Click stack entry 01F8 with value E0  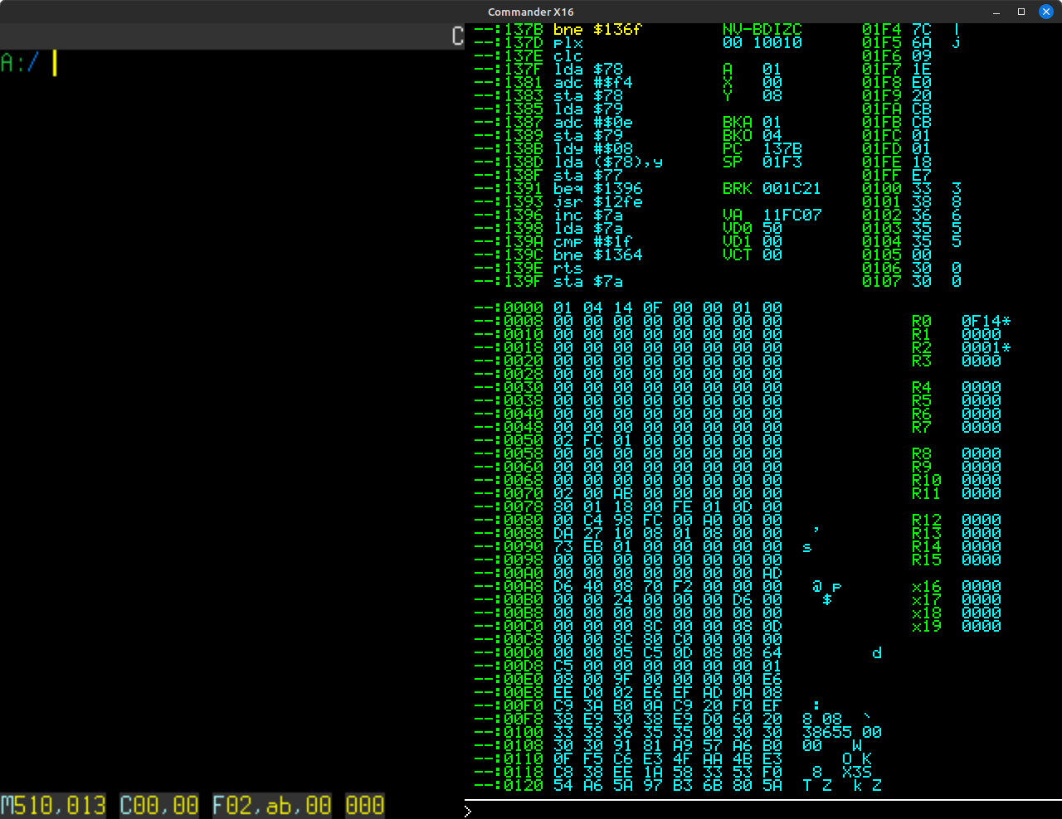[x=897, y=83]
